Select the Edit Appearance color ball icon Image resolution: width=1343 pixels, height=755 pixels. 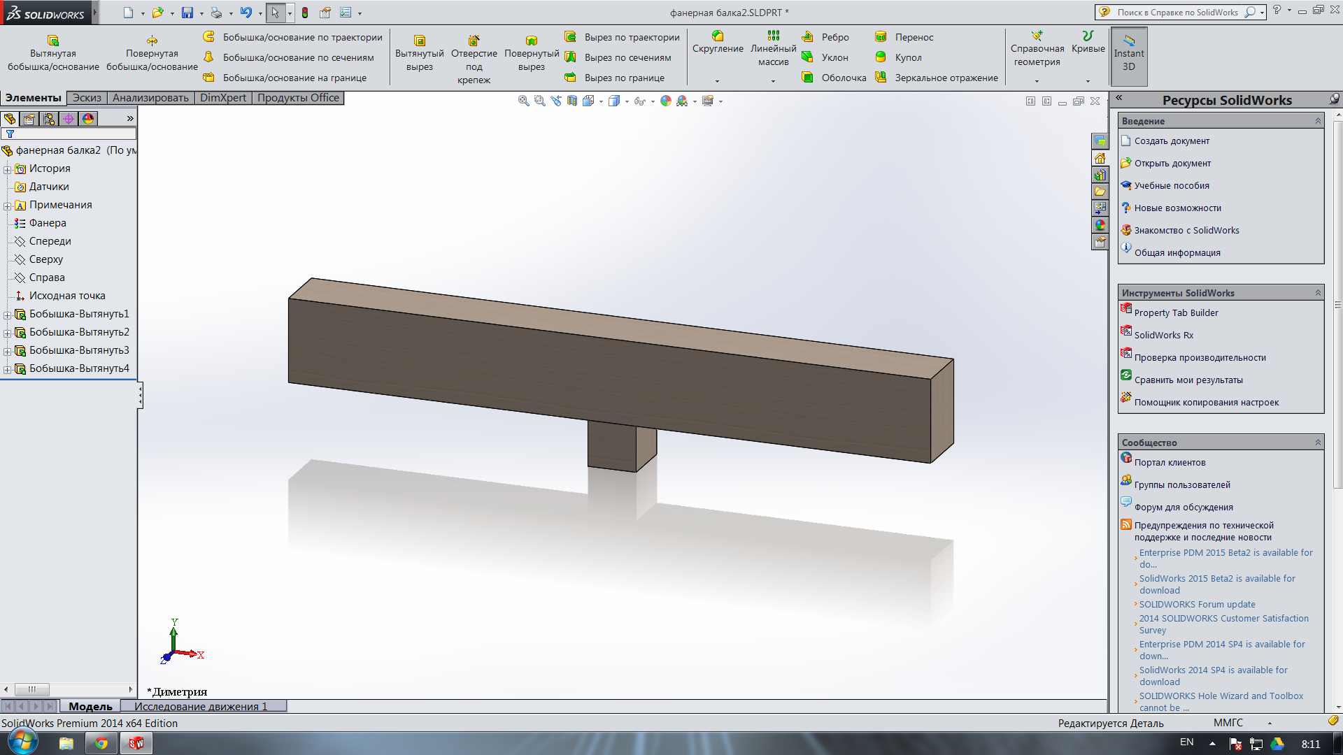(665, 101)
